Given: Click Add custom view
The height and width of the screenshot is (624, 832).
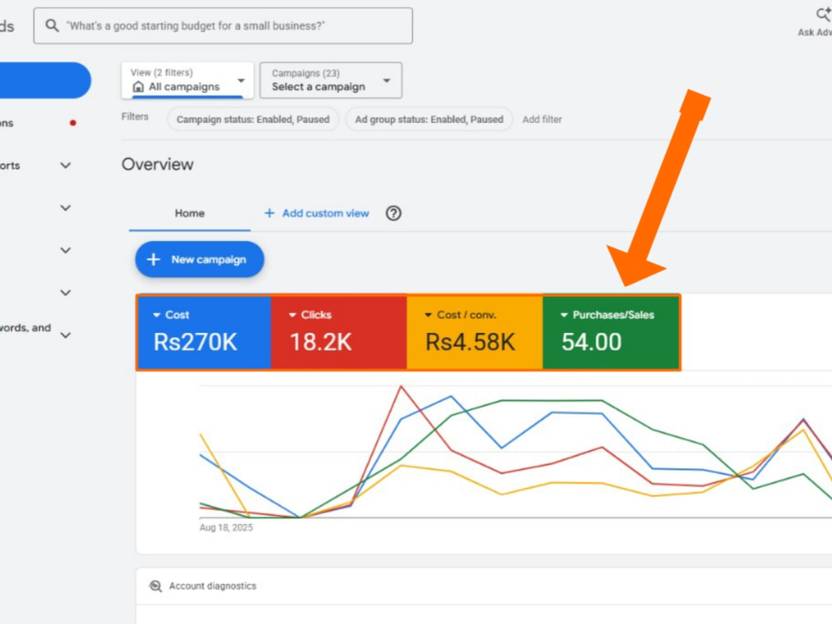Looking at the screenshot, I should [325, 213].
